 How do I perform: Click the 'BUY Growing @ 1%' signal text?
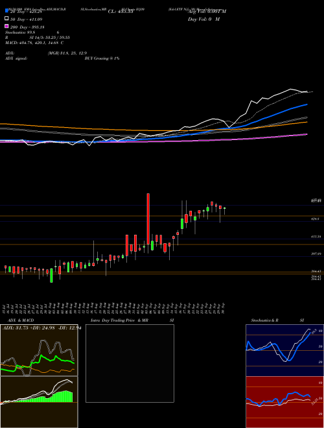(102, 58)
